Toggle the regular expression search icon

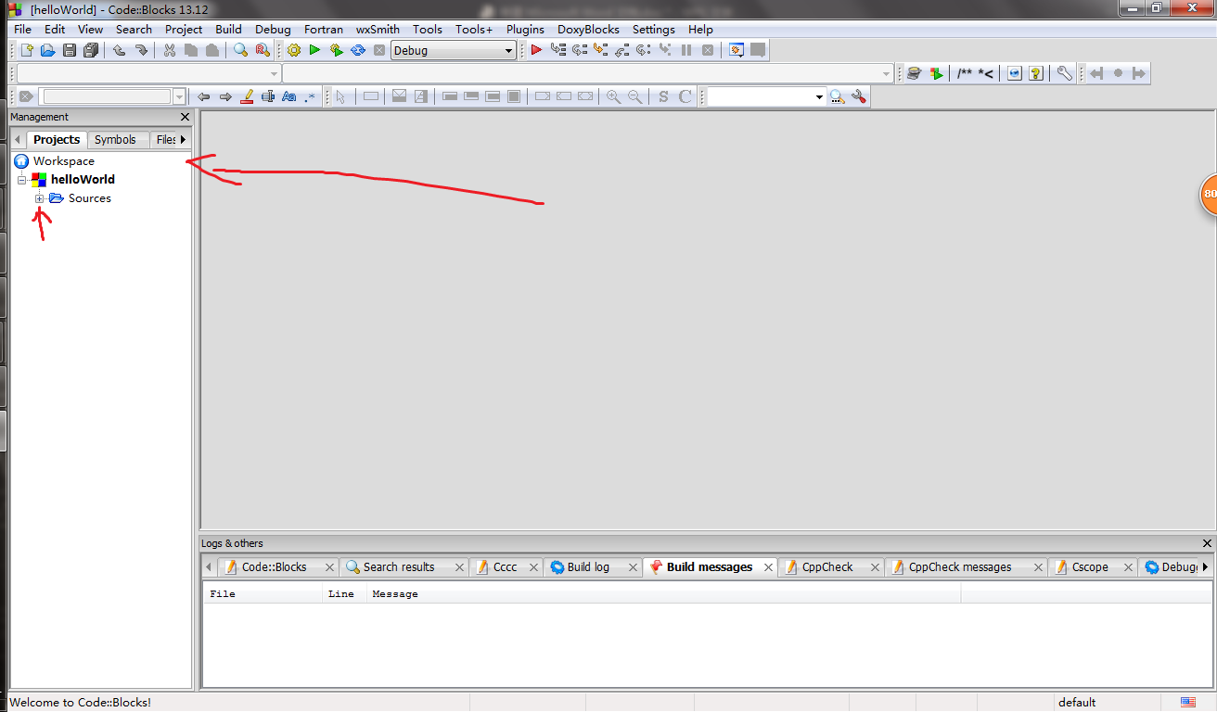(x=310, y=96)
